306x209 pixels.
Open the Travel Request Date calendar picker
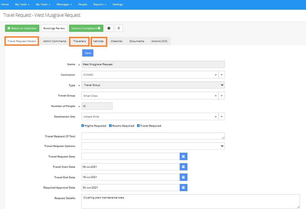(183, 156)
